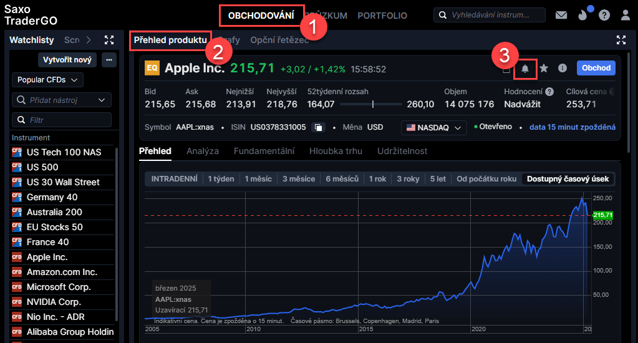This screenshot has width=638, height=343.
Task: Copy the ISIN code
Action: tap(318, 127)
